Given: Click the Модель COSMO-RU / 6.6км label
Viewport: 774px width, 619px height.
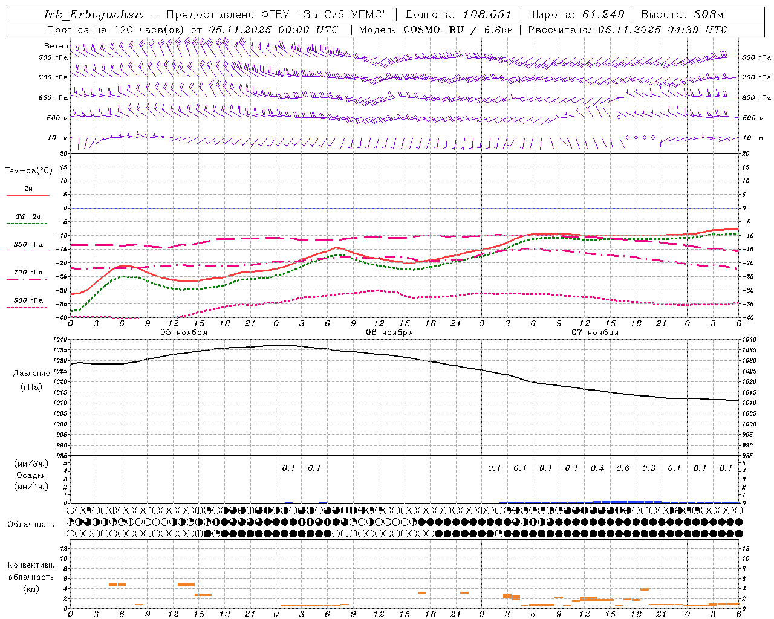Looking at the screenshot, I should point(435,30).
